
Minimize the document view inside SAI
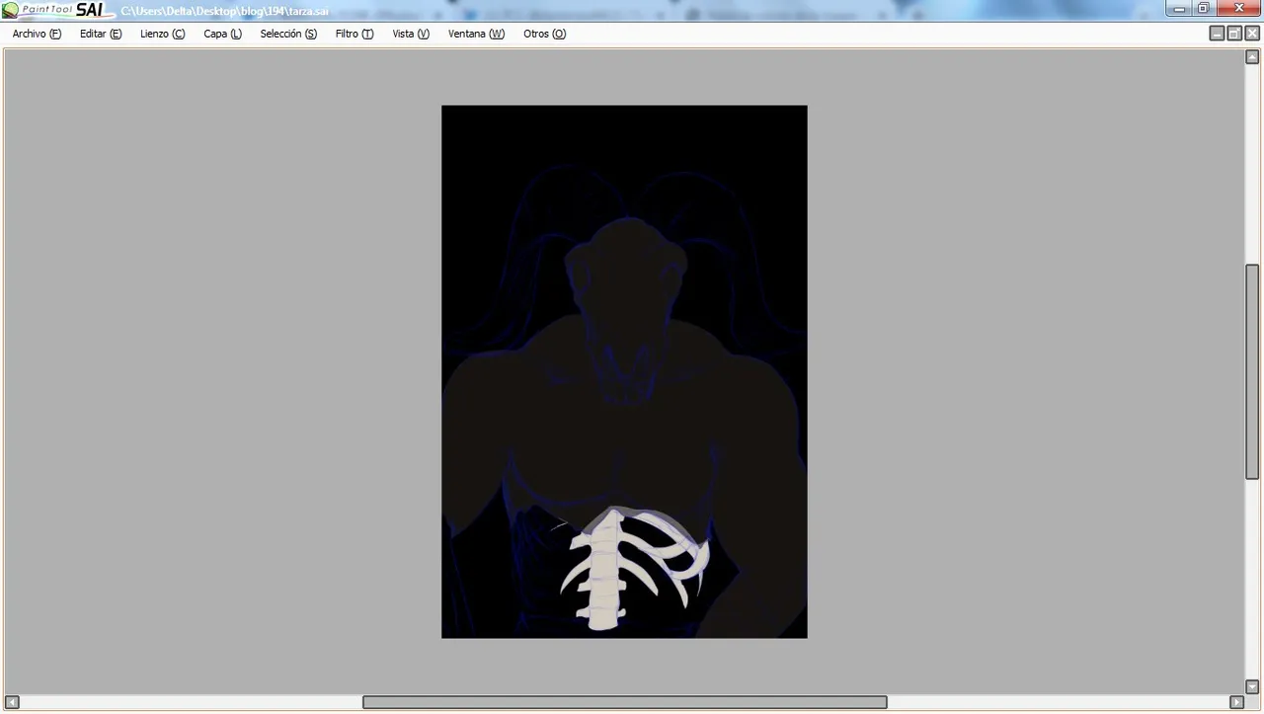tap(1217, 34)
